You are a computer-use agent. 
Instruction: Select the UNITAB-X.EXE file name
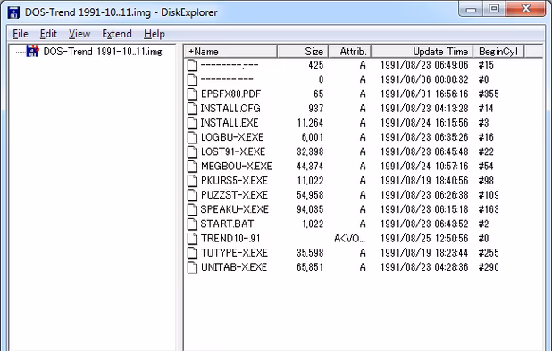click(234, 267)
